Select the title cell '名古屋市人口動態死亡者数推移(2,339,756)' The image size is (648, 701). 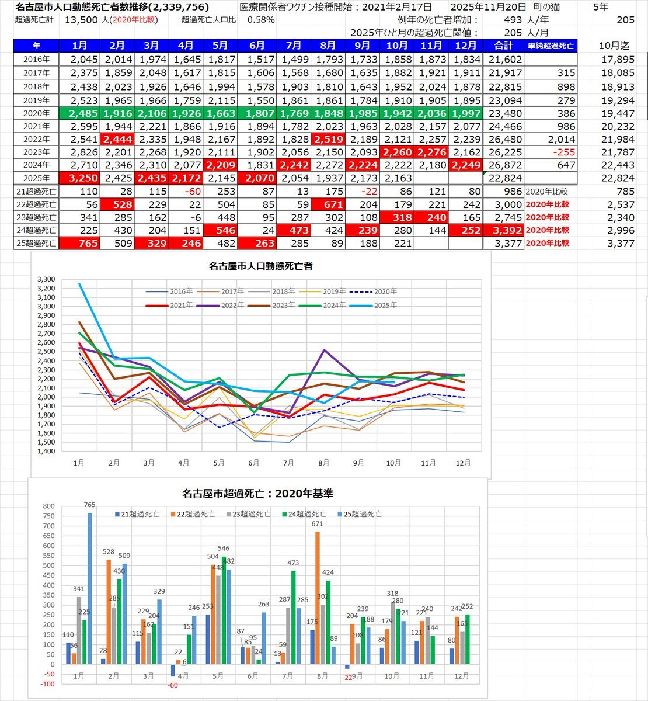coord(112,7)
